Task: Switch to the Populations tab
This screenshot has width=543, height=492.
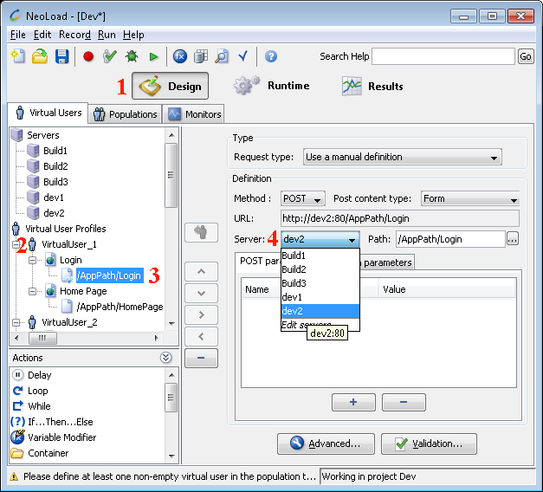Action: pos(126,113)
